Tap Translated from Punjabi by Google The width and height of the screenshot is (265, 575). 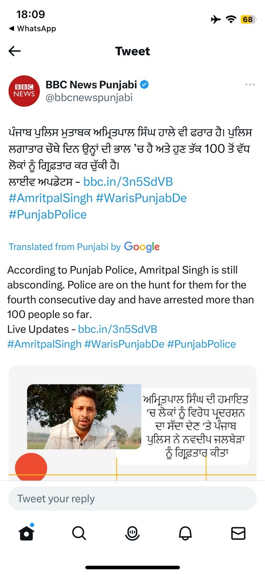pyautogui.click(x=84, y=247)
